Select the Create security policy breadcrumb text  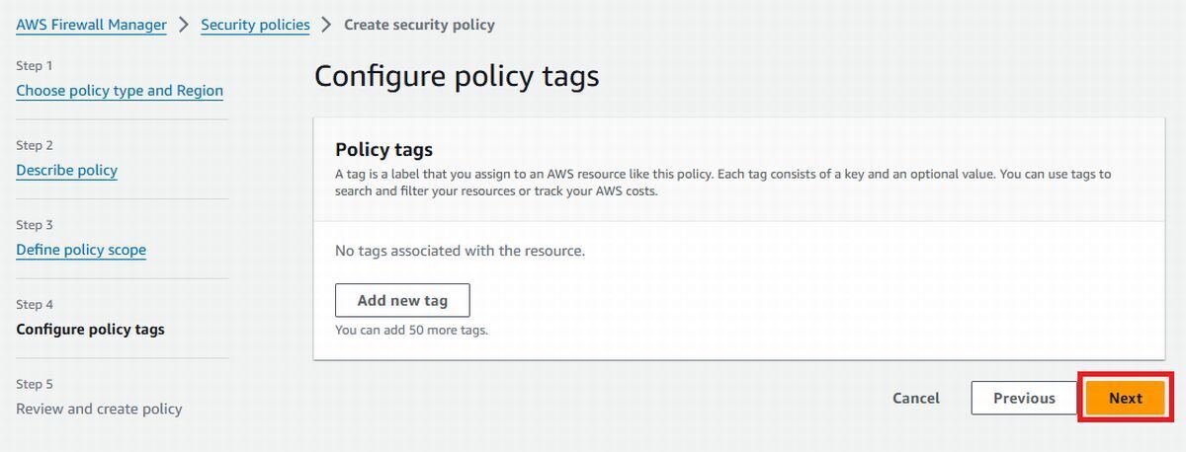(x=419, y=25)
